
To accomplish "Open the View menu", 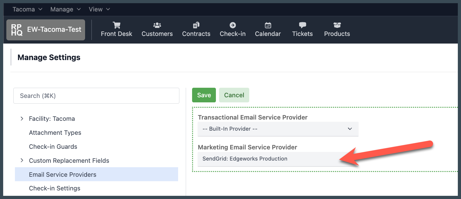I will pyautogui.click(x=99, y=9).
